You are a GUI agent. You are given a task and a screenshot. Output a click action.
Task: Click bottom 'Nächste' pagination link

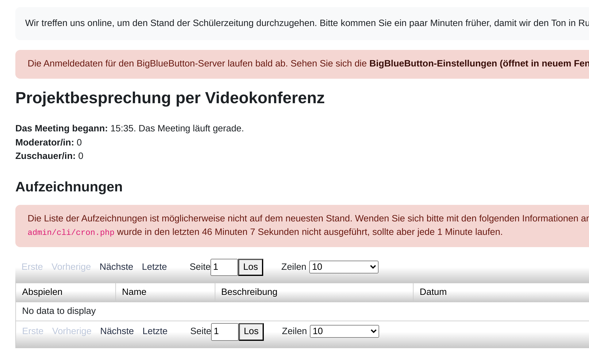point(117,331)
